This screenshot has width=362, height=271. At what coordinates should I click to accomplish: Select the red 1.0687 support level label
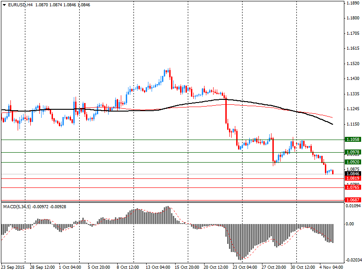tap(353, 200)
